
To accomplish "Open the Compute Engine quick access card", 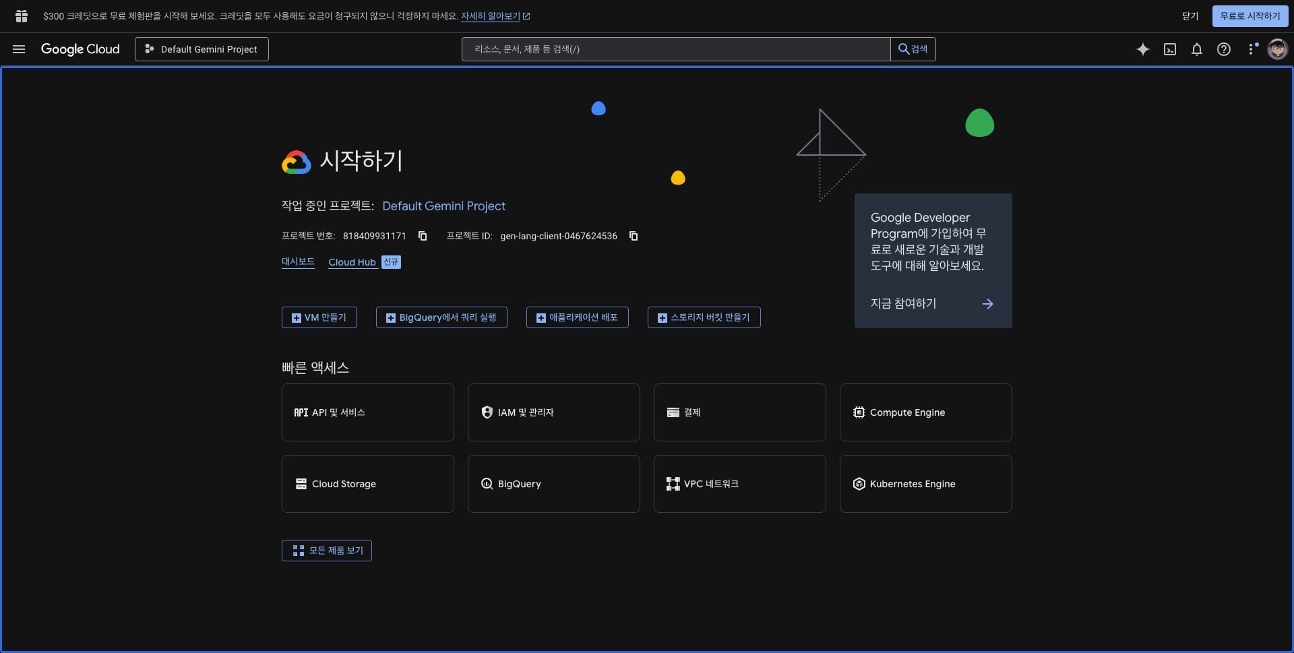I will [x=925, y=412].
